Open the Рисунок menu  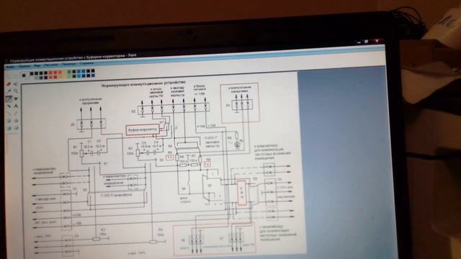pos(51,65)
